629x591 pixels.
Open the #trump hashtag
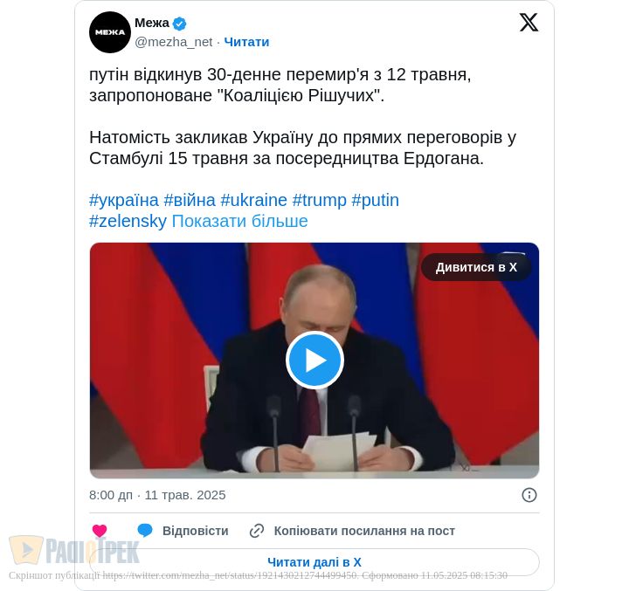[x=320, y=200]
